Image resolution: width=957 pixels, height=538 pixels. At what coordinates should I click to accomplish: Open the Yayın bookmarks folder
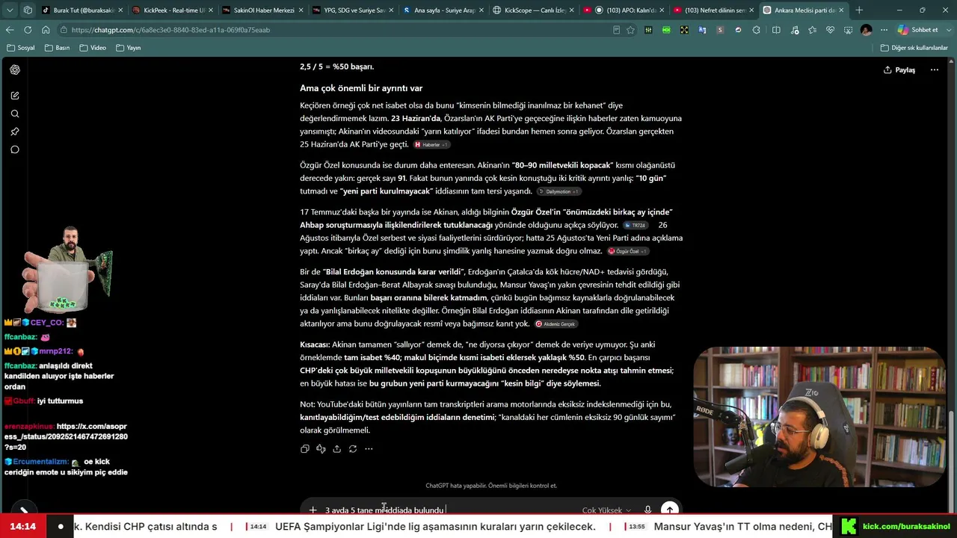point(129,48)
